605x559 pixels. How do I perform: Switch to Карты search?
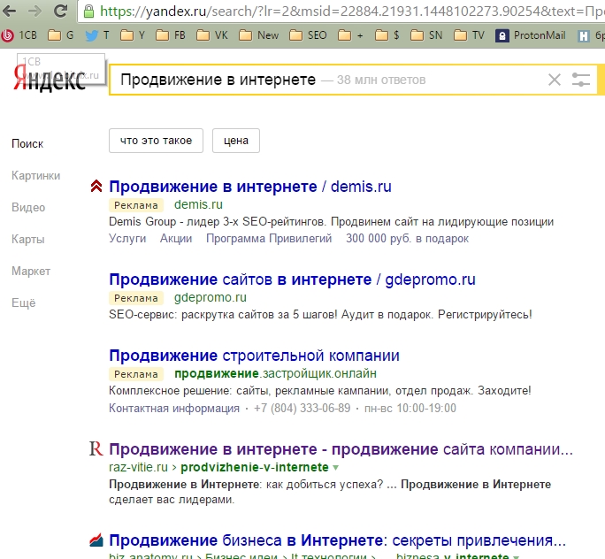coord(28,239)
